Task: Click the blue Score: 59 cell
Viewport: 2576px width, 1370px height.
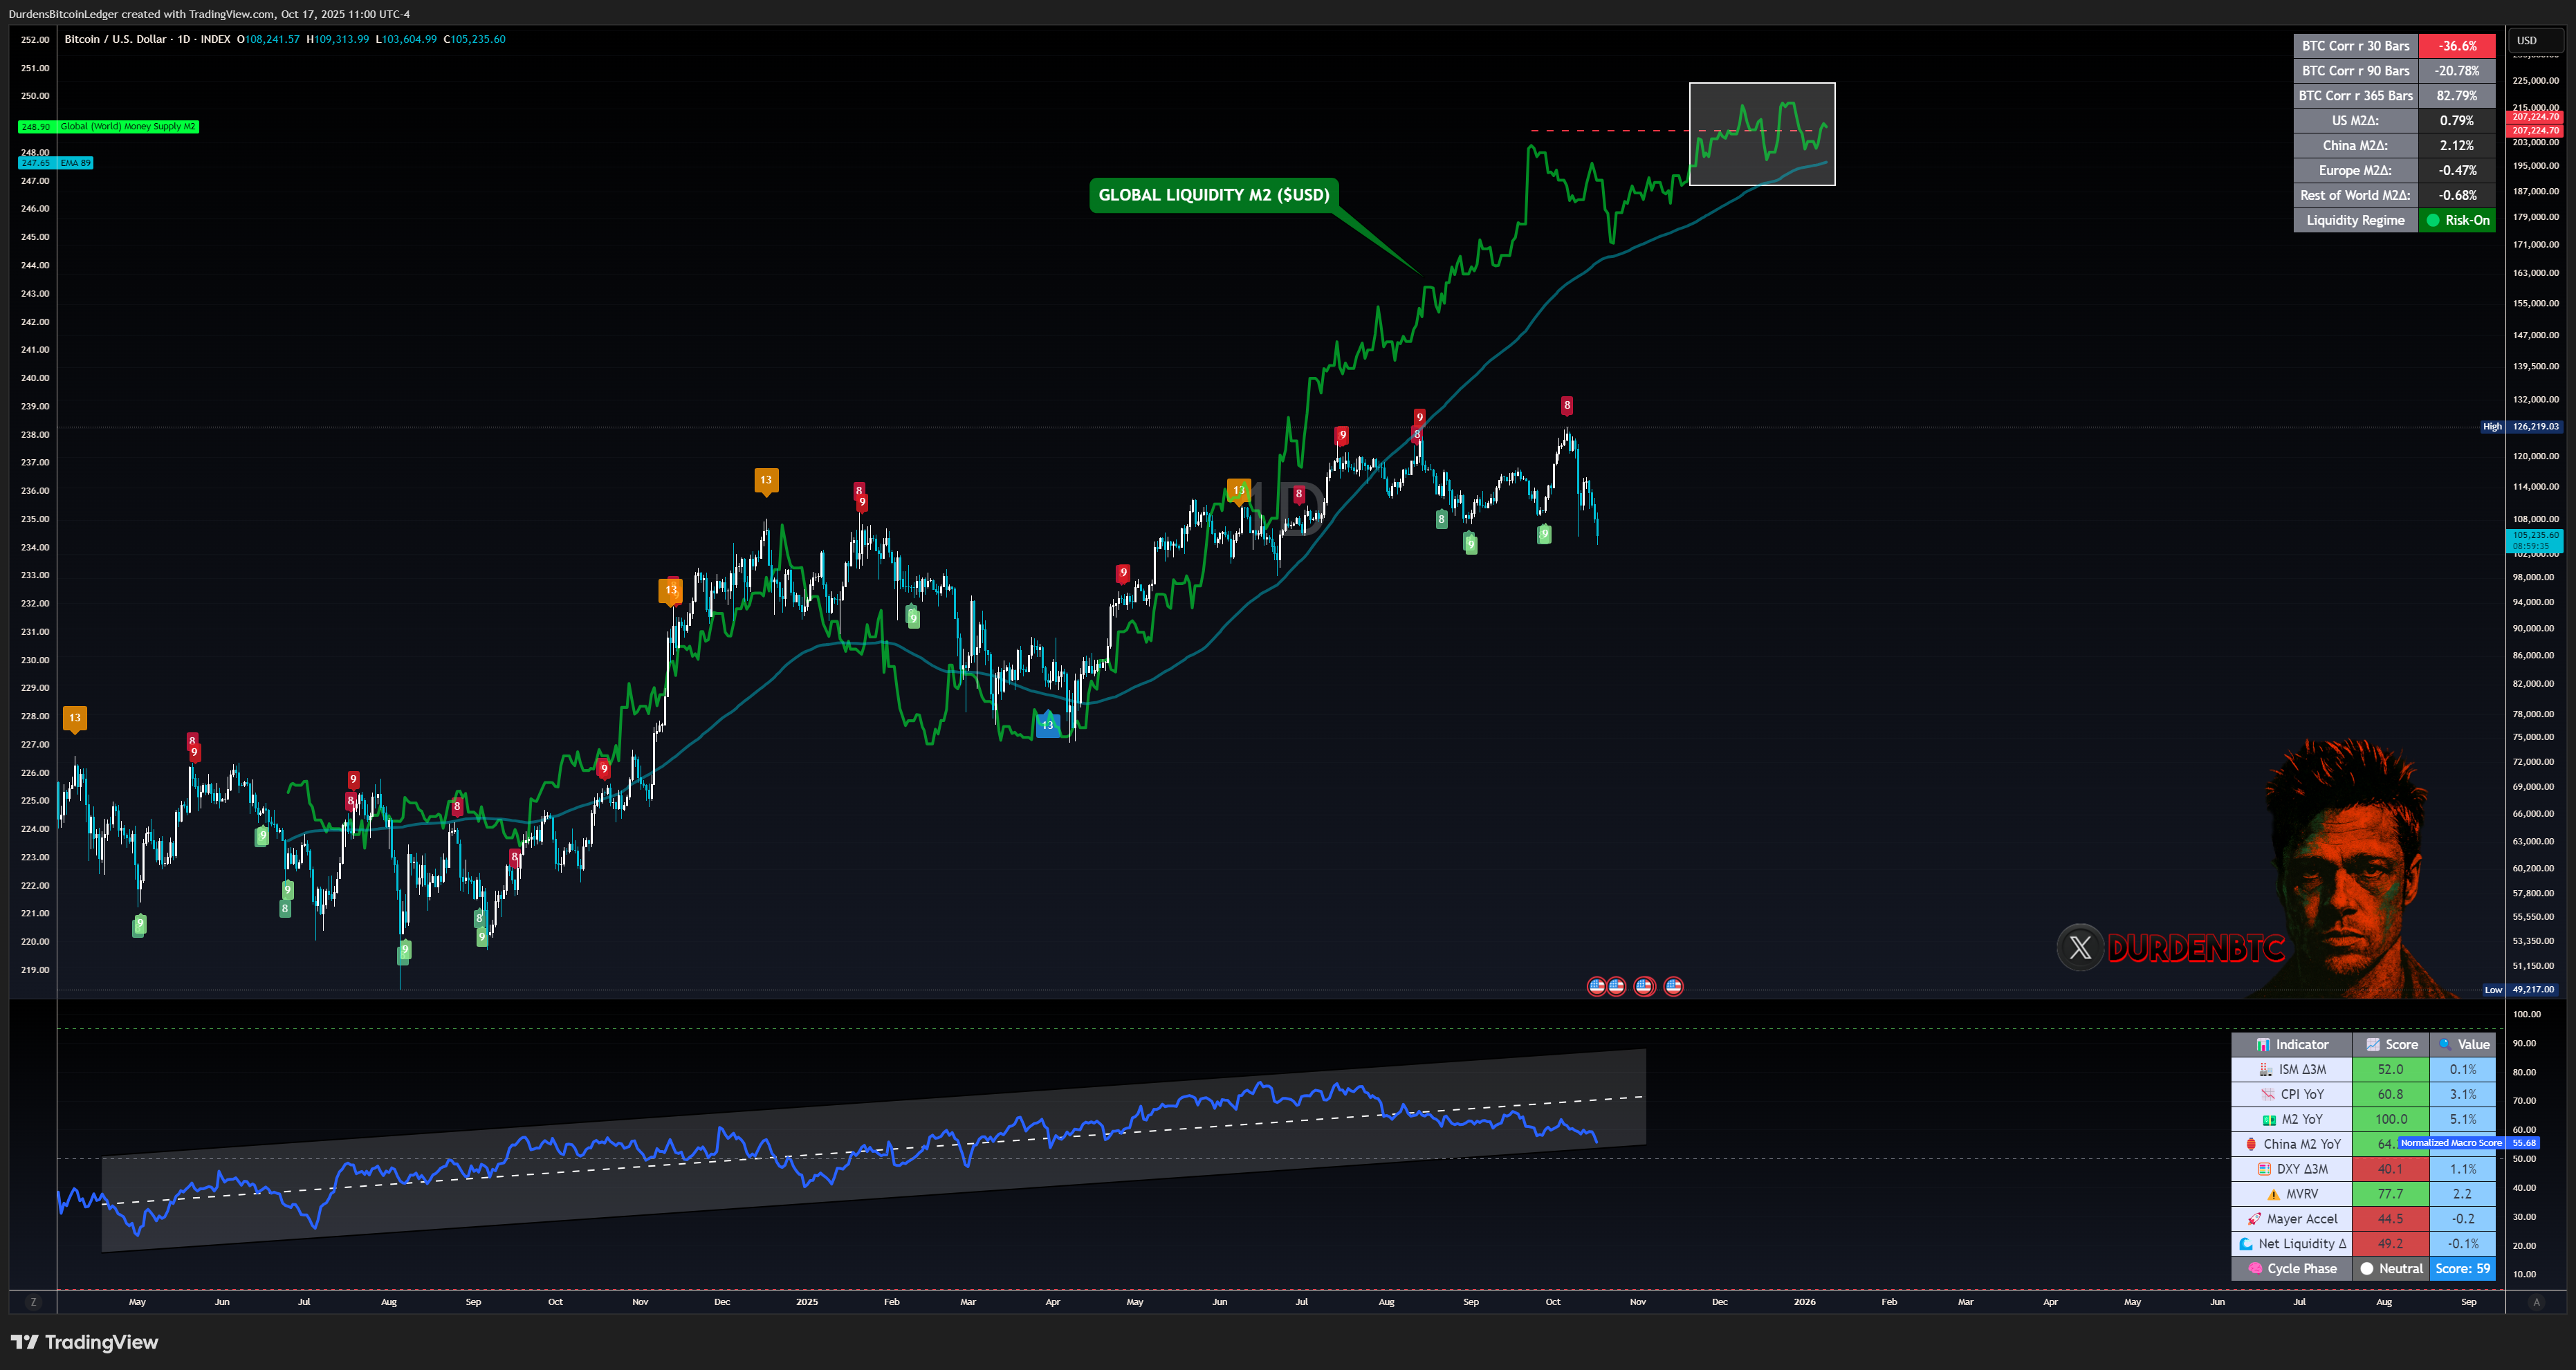Action: tap(2462, 1268)
